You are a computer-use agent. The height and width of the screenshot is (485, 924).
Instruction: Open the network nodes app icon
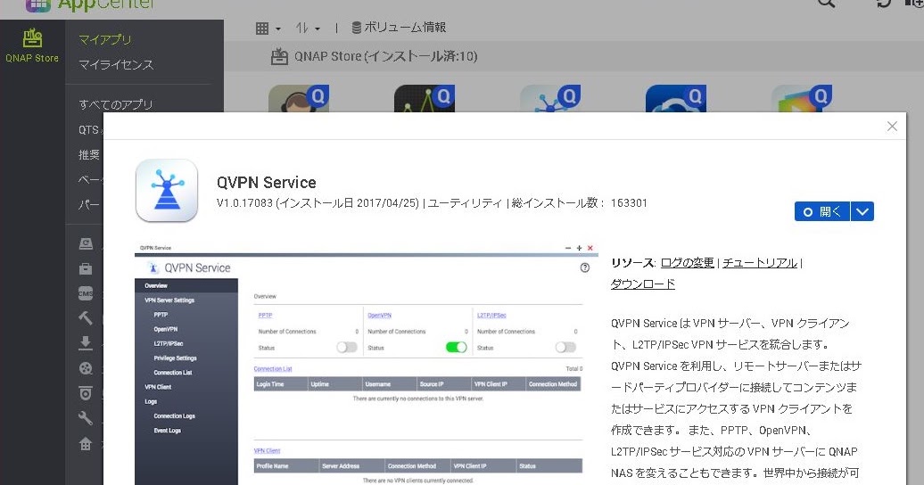click(549, 98)
